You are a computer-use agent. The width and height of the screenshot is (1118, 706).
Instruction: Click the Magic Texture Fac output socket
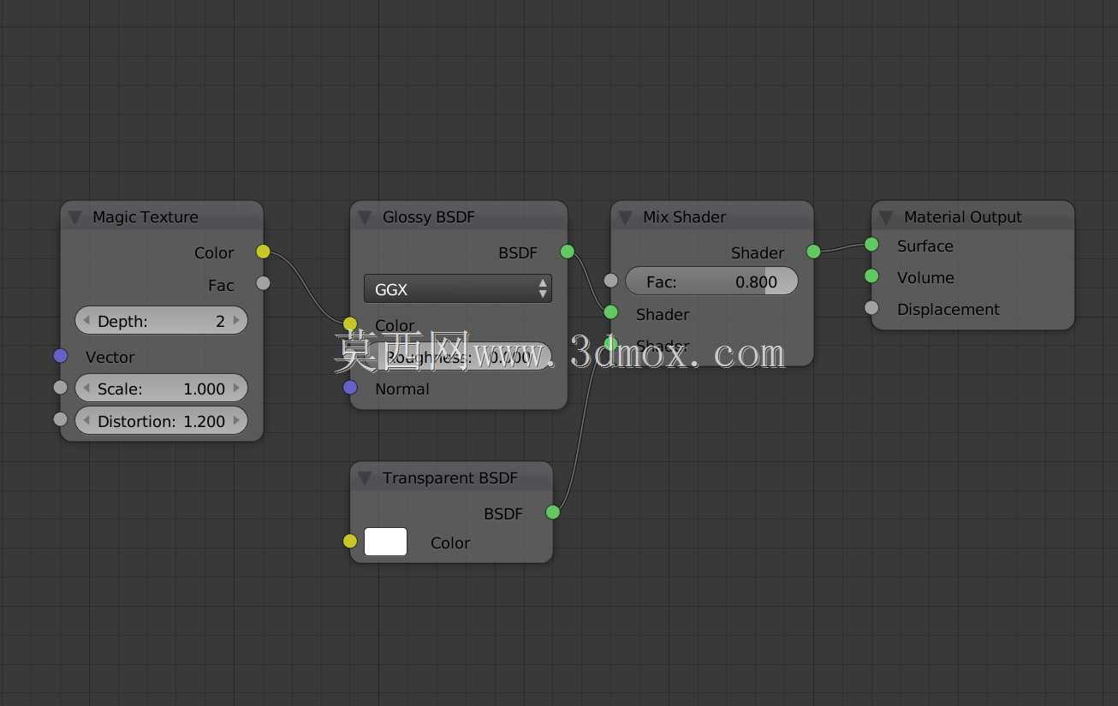[263, 283]
